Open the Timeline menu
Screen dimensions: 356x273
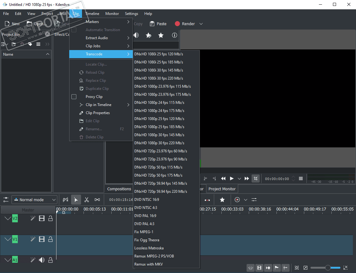point(92,14)
